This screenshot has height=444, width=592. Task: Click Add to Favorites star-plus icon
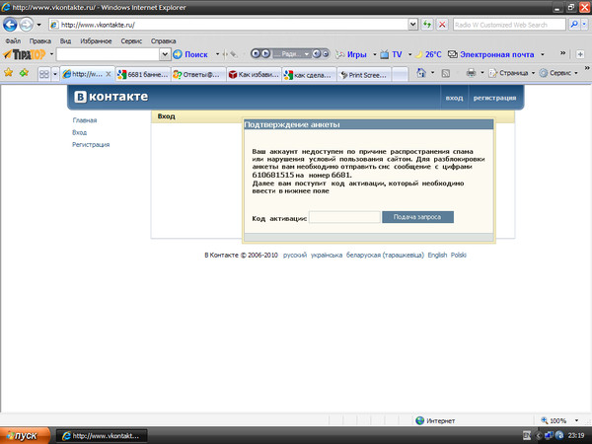(x=24, y=72)
